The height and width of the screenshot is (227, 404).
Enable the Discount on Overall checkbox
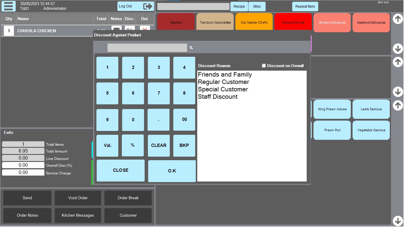click(x=264, y=66)
